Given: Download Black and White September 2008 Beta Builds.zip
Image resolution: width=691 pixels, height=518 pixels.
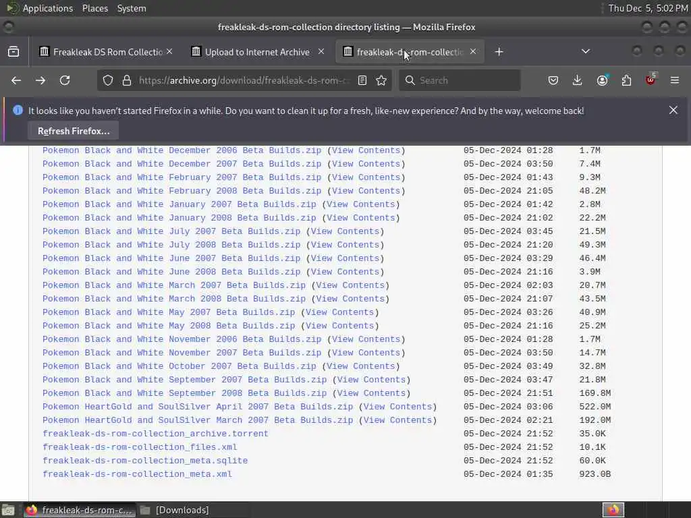Looking at the screenshot, I should pyautogui.click(x=185, y=393).
